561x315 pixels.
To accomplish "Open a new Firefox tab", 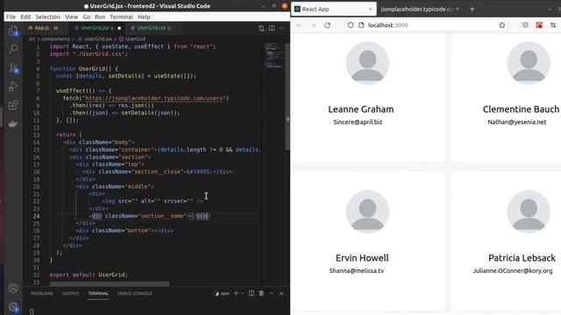I will coord(472,10).
